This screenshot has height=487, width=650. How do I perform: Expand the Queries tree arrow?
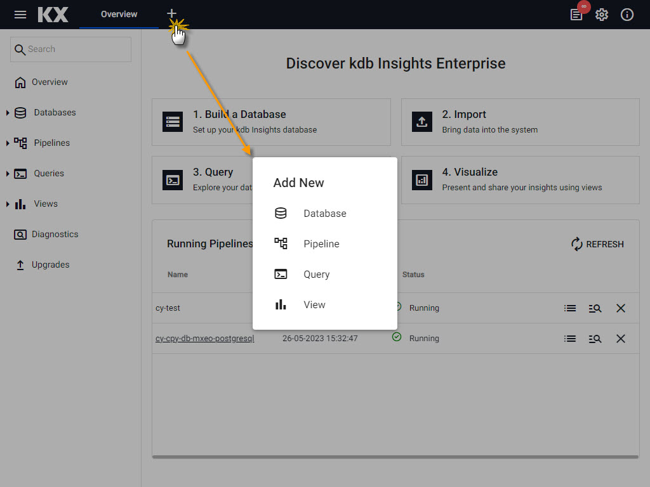point(8,174)
